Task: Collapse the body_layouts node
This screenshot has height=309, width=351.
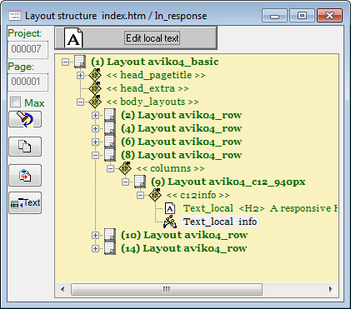Action: (x=80, y=102)
